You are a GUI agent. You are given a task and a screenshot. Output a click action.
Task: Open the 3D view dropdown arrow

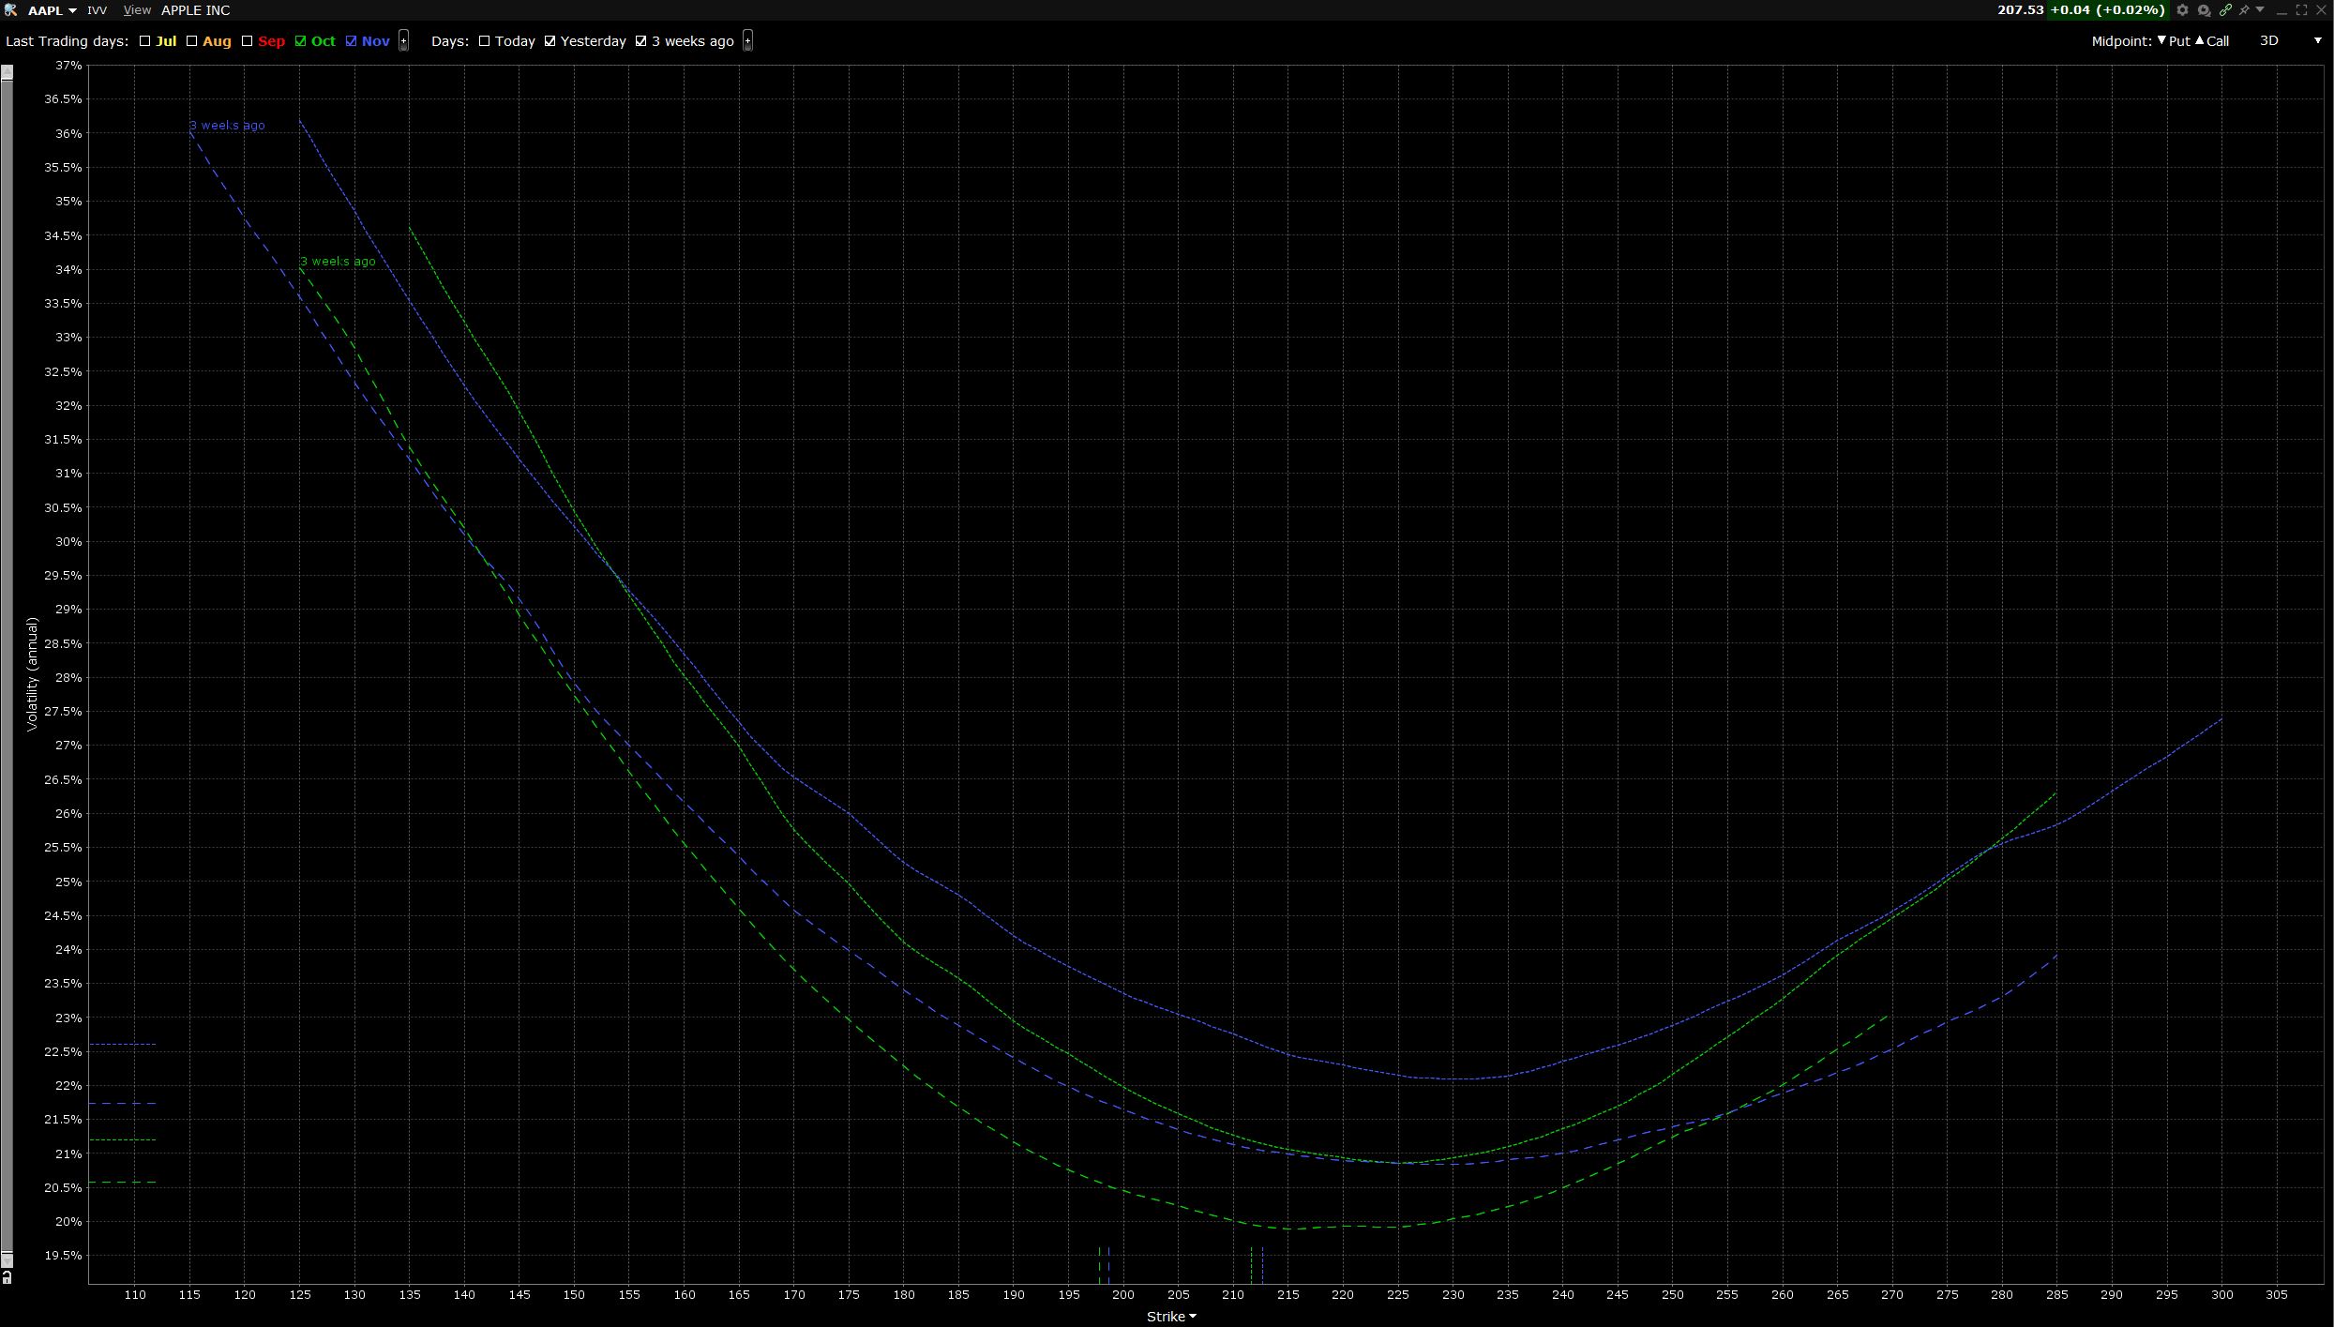[x=2317, y=41]
